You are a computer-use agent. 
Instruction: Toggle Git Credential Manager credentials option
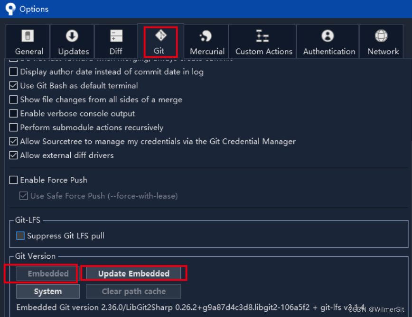point(13,141)
